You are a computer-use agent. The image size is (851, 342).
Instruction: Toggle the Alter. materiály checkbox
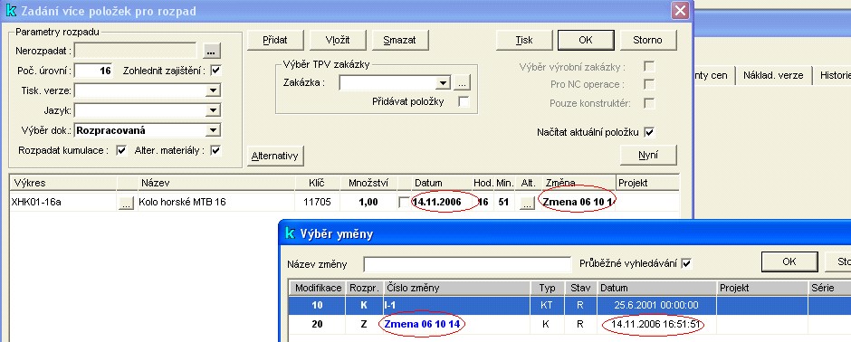(x=216, y=150)
